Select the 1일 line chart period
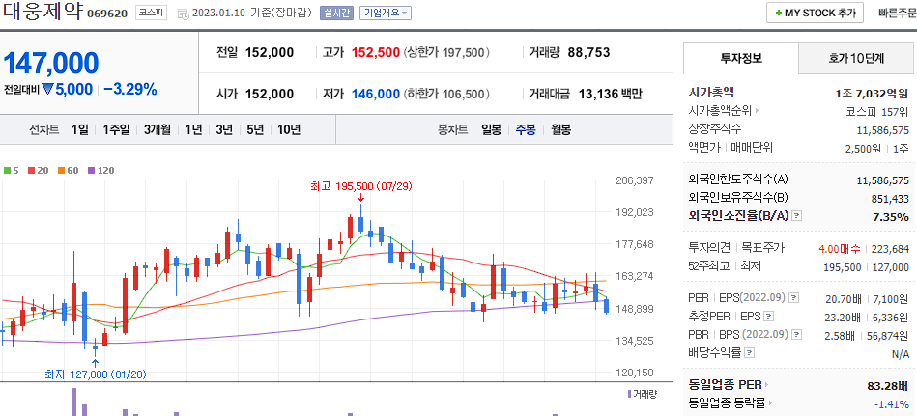 pos(80,129)
